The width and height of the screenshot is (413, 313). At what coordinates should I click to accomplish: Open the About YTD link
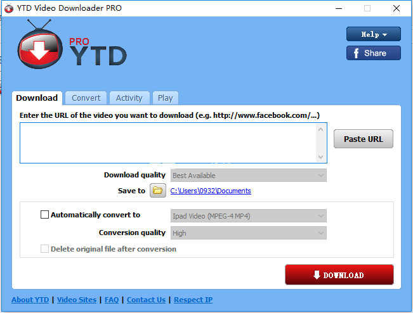tap(30, 300)
